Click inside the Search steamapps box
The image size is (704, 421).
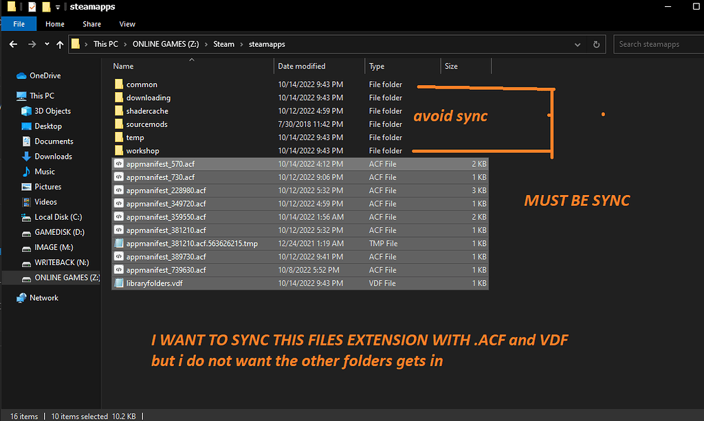657,44
